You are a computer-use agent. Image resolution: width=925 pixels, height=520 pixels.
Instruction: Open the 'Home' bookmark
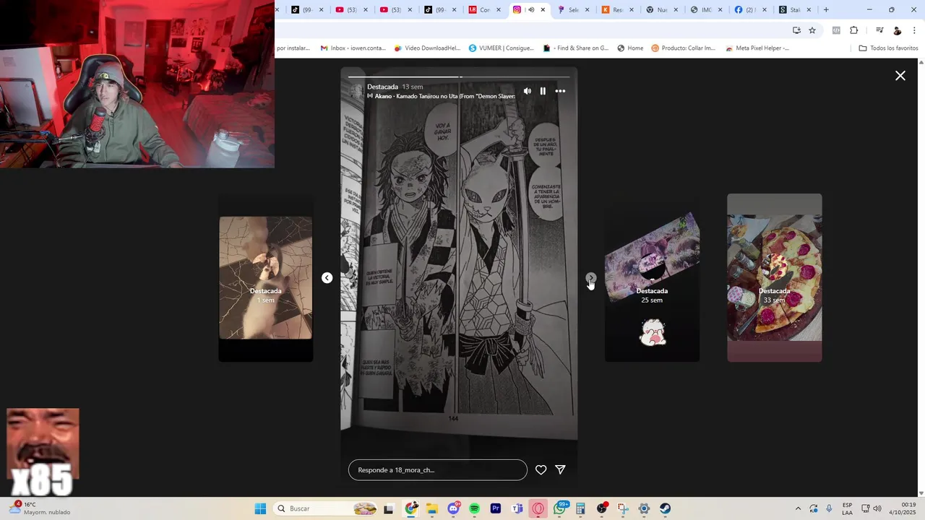pyautogui.click(x=630, y=48)
